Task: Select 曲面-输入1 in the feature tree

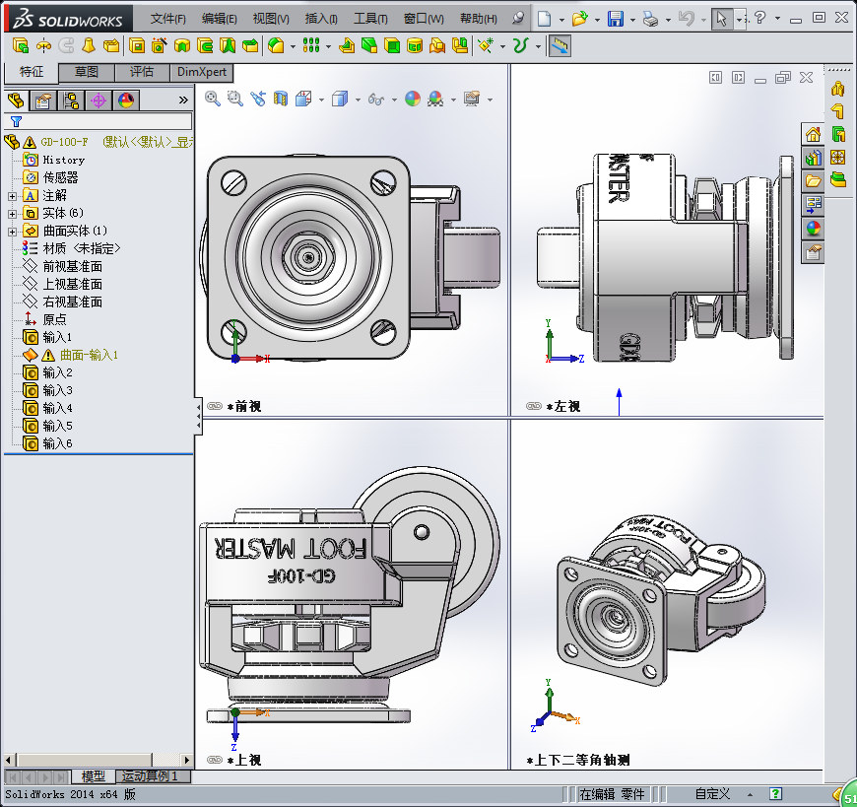Action: coord(89,355)
